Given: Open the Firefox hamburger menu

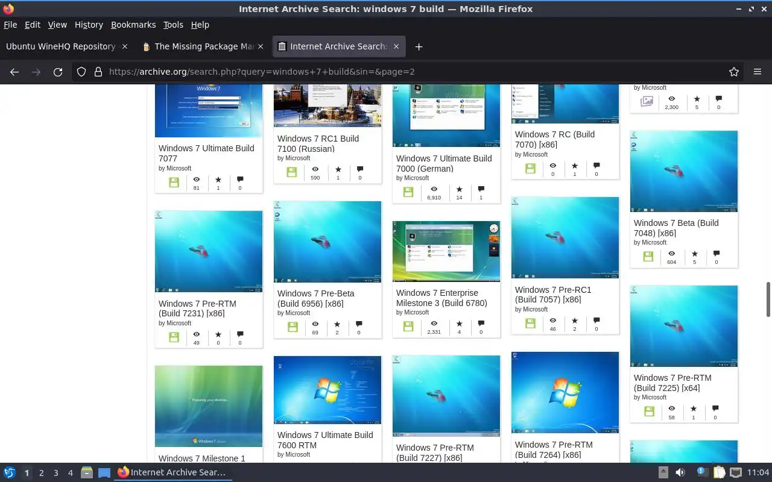Looking at the screenshot, I should tap(758, 72).
